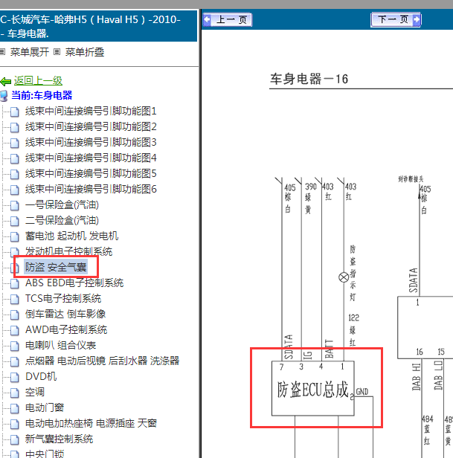Select 防盗 安全气囊 item
The image size is (453, 458).
(56, 267)
